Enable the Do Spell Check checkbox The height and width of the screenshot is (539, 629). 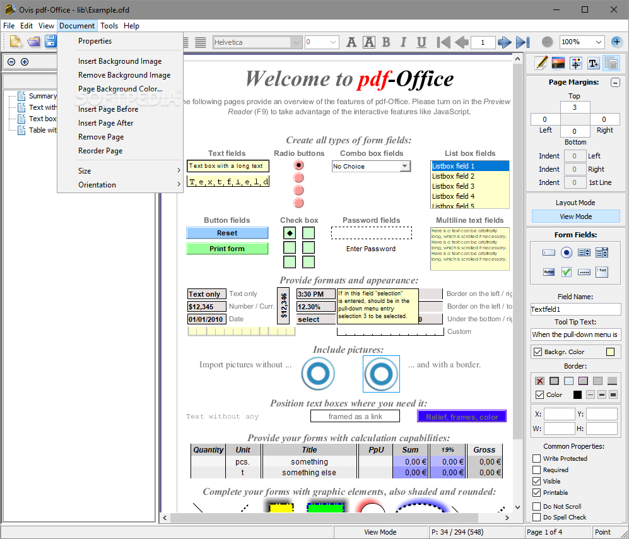pyautogui.click(x=537, y=518)
